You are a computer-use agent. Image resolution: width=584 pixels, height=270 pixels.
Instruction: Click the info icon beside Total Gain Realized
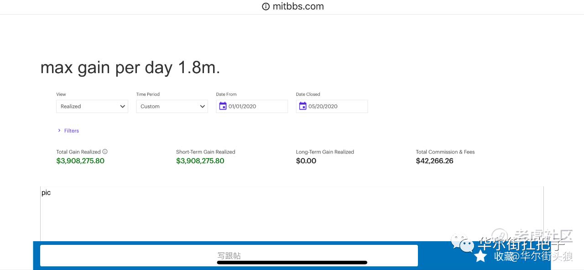coord(105,152)
